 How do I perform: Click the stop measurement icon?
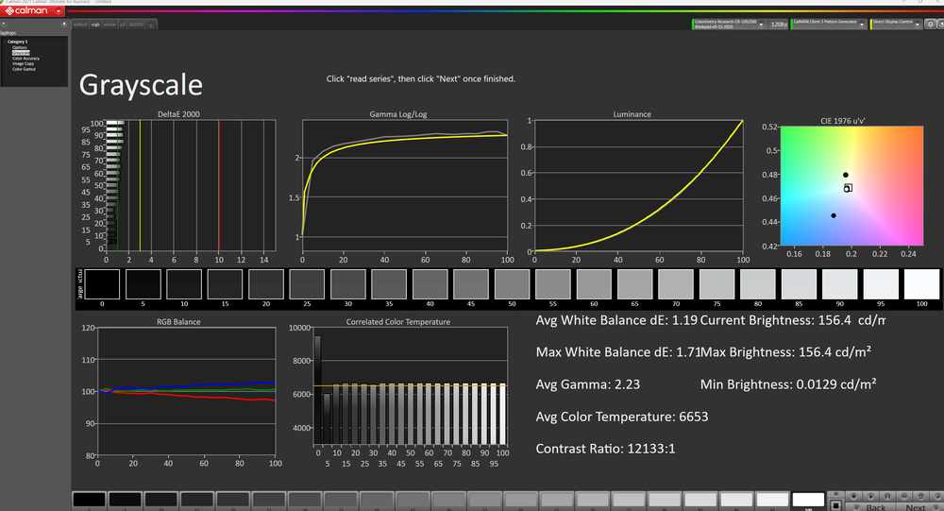coord(853,496)
